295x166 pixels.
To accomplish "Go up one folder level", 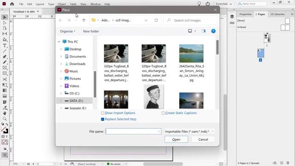I will click(x=84, y=20).
